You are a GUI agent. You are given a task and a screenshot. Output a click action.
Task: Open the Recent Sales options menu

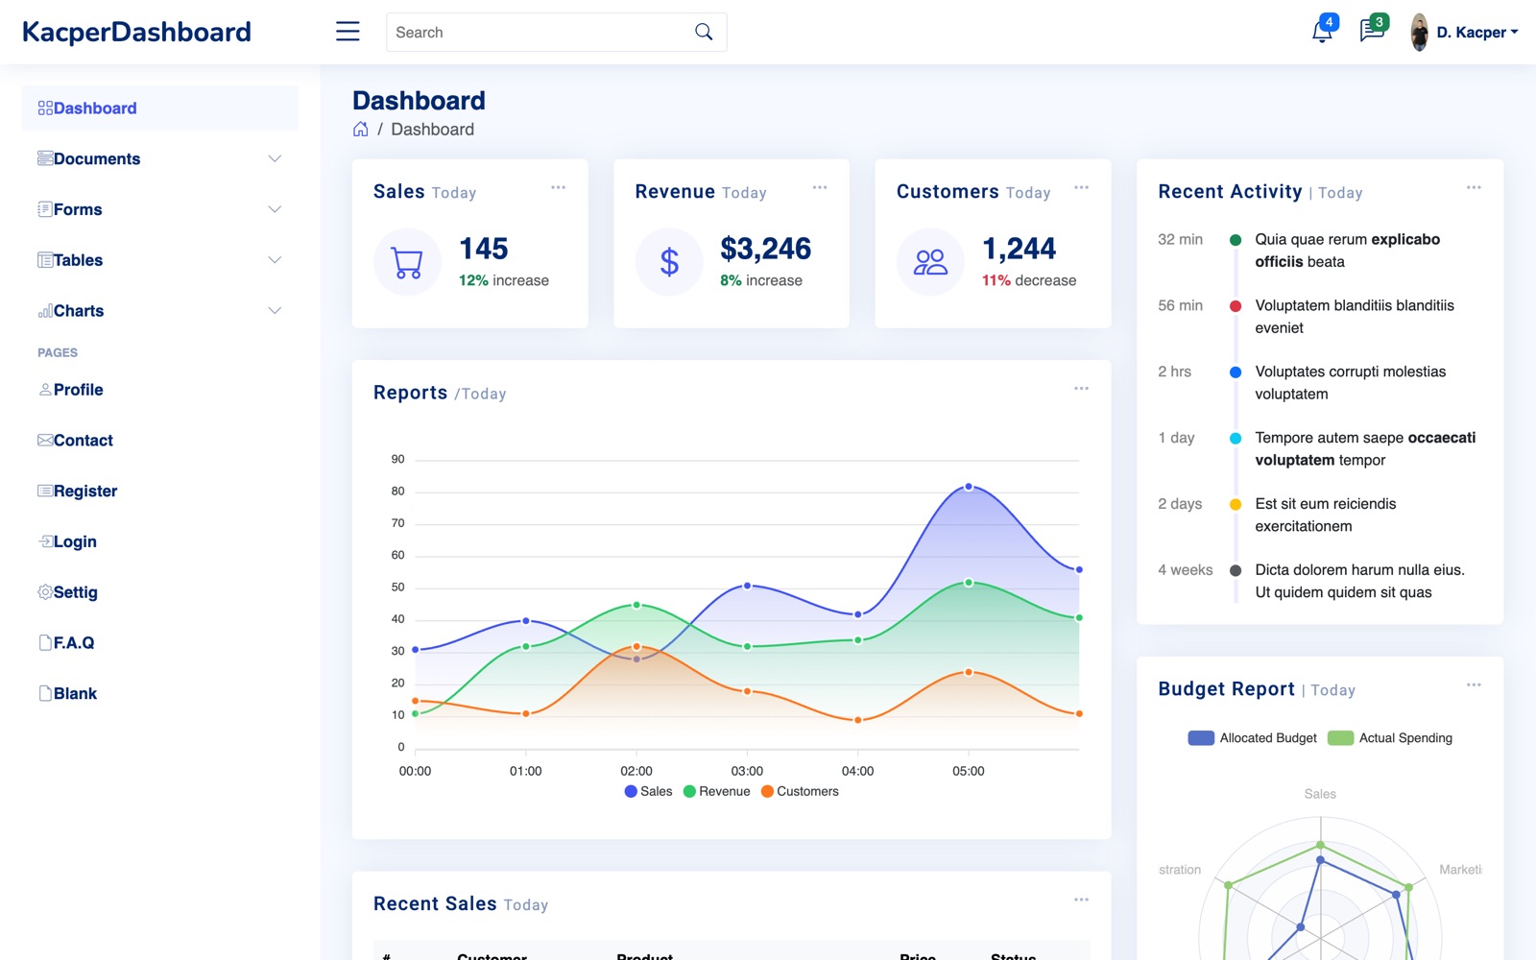click(x=1081, y=900)
